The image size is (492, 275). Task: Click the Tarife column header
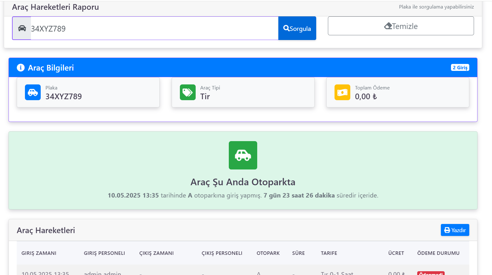pos(329,253)
